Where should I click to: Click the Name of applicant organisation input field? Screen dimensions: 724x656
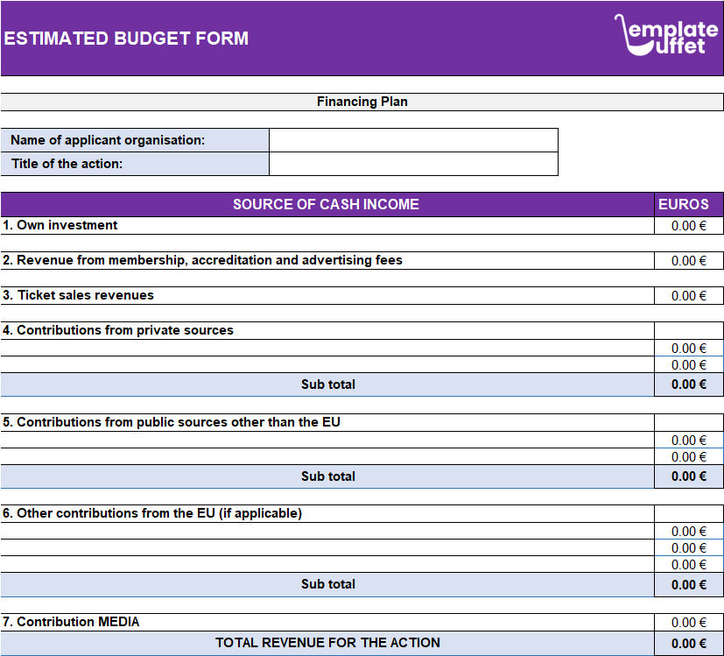pos(413,140)
